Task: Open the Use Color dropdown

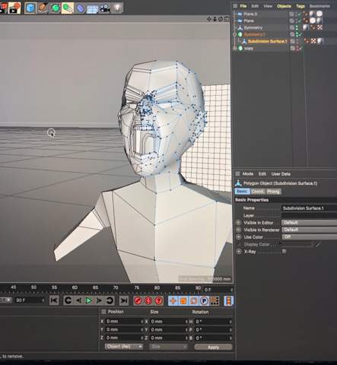Action: (x=309, y=236)
